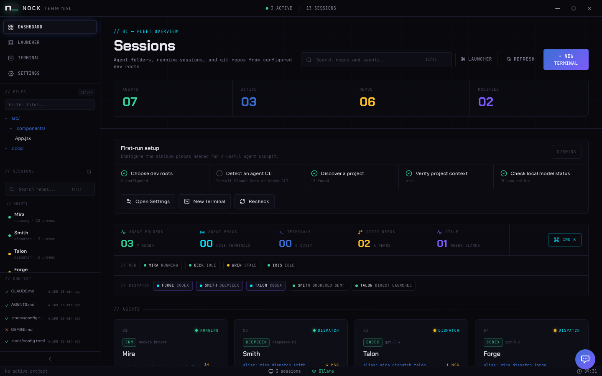Click Check local model status check icon

pos(504,173)
